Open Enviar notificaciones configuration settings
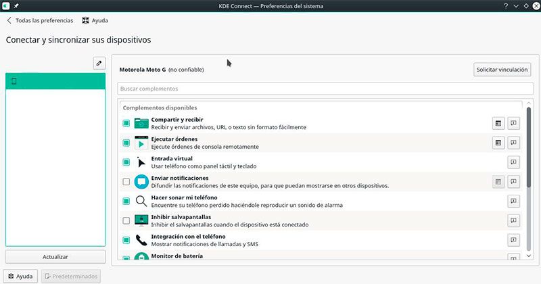541x284 pixels. (x=498, y=182)
